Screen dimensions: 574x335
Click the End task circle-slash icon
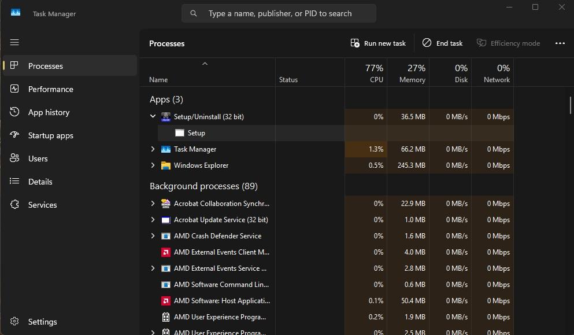click(427, 43)
